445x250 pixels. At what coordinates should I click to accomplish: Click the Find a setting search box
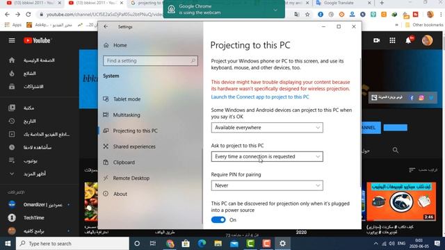click(x=150, y=60)
